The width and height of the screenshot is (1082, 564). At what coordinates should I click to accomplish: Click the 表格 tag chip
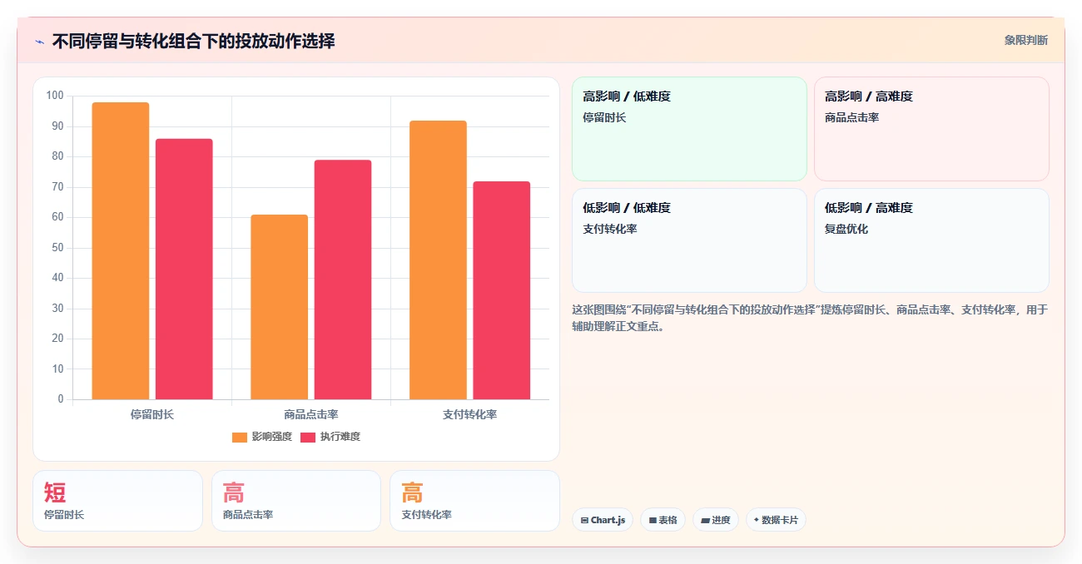pyautogui.click(x=663, y=520)
